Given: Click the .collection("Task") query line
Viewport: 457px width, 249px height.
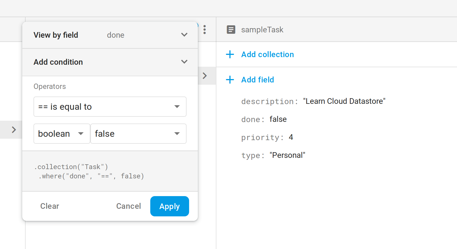Looking at the screenshot, I should [x=71, y=167].
